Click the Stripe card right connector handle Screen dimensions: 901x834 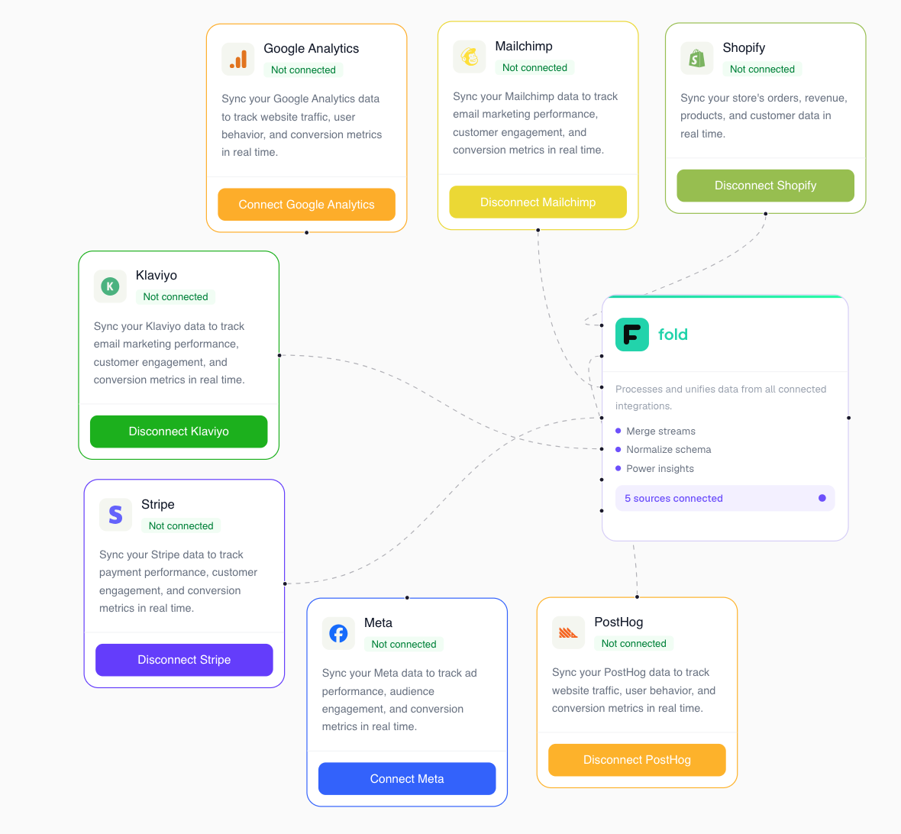pos(285,584)
